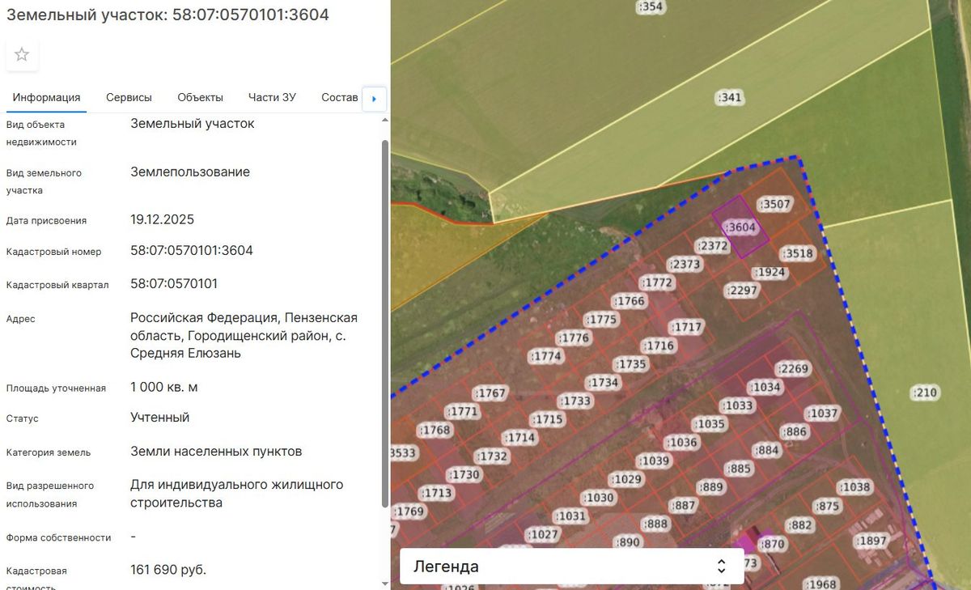Screen dimensions: 971x590
Task: Select the highlighted parcel :3604 on the map
Action: (x=741, y=227)
